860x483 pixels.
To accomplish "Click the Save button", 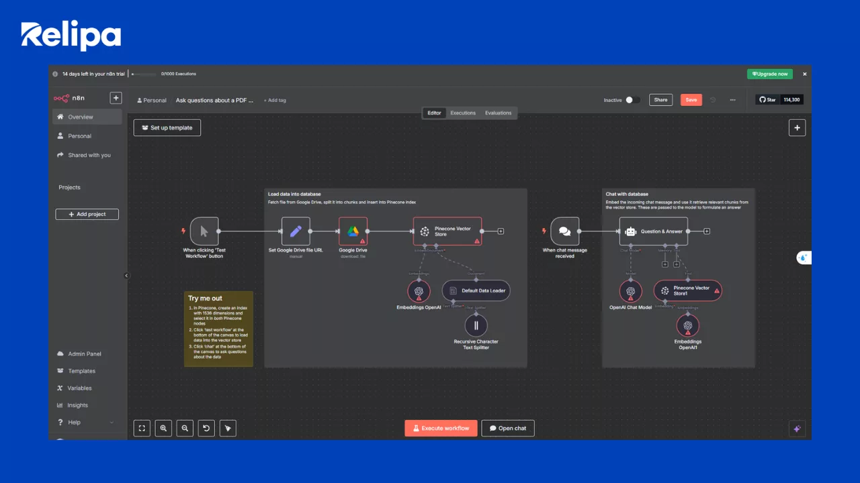I will (691, 100).
